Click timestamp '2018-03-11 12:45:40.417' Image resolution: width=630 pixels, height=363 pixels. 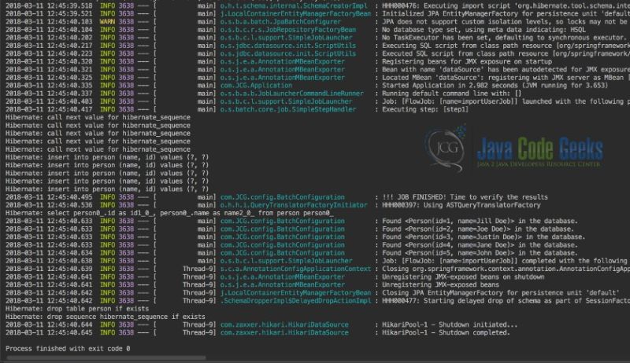(x=49, y=109)
